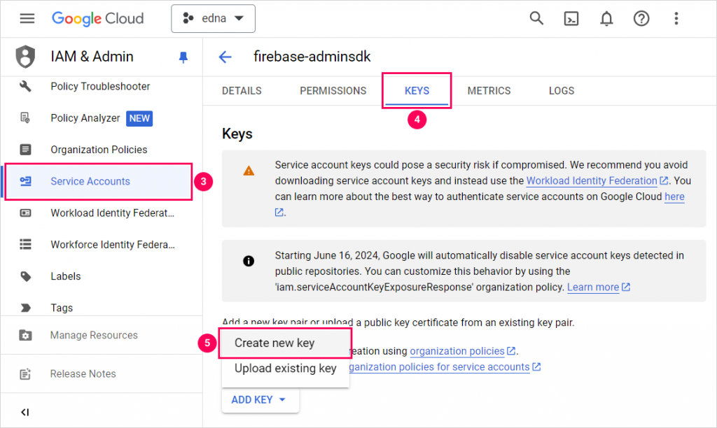Click the Workload Identity Federation card icon
This screenshot has width=717, height=428.
coord(25,213)
